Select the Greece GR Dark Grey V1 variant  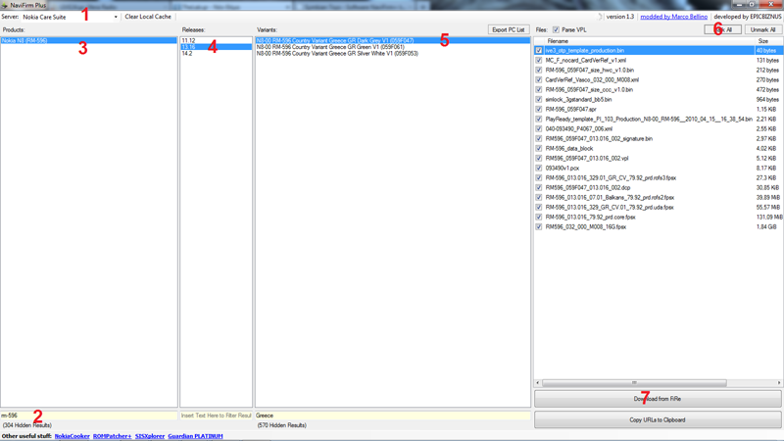[393, 40]
